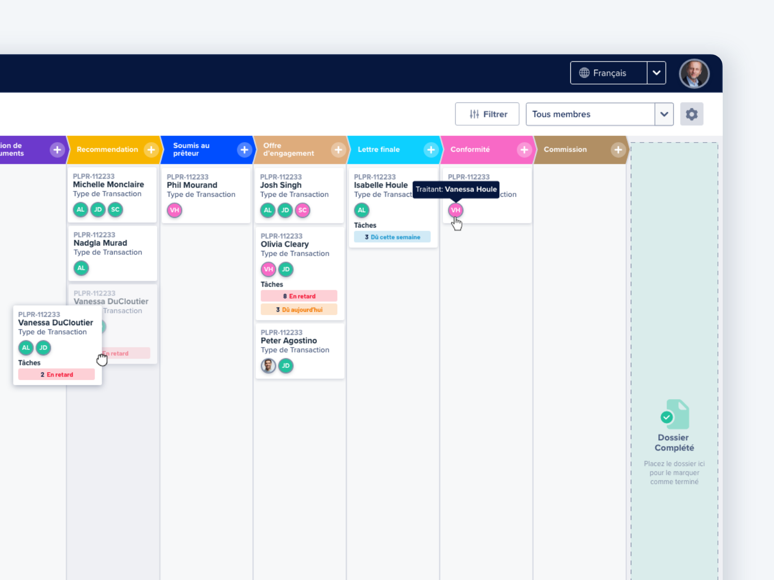Click Peter Agostino's profile photo avatar
Image resolution: width=774 pixels, height=580 pixels.
268,366
